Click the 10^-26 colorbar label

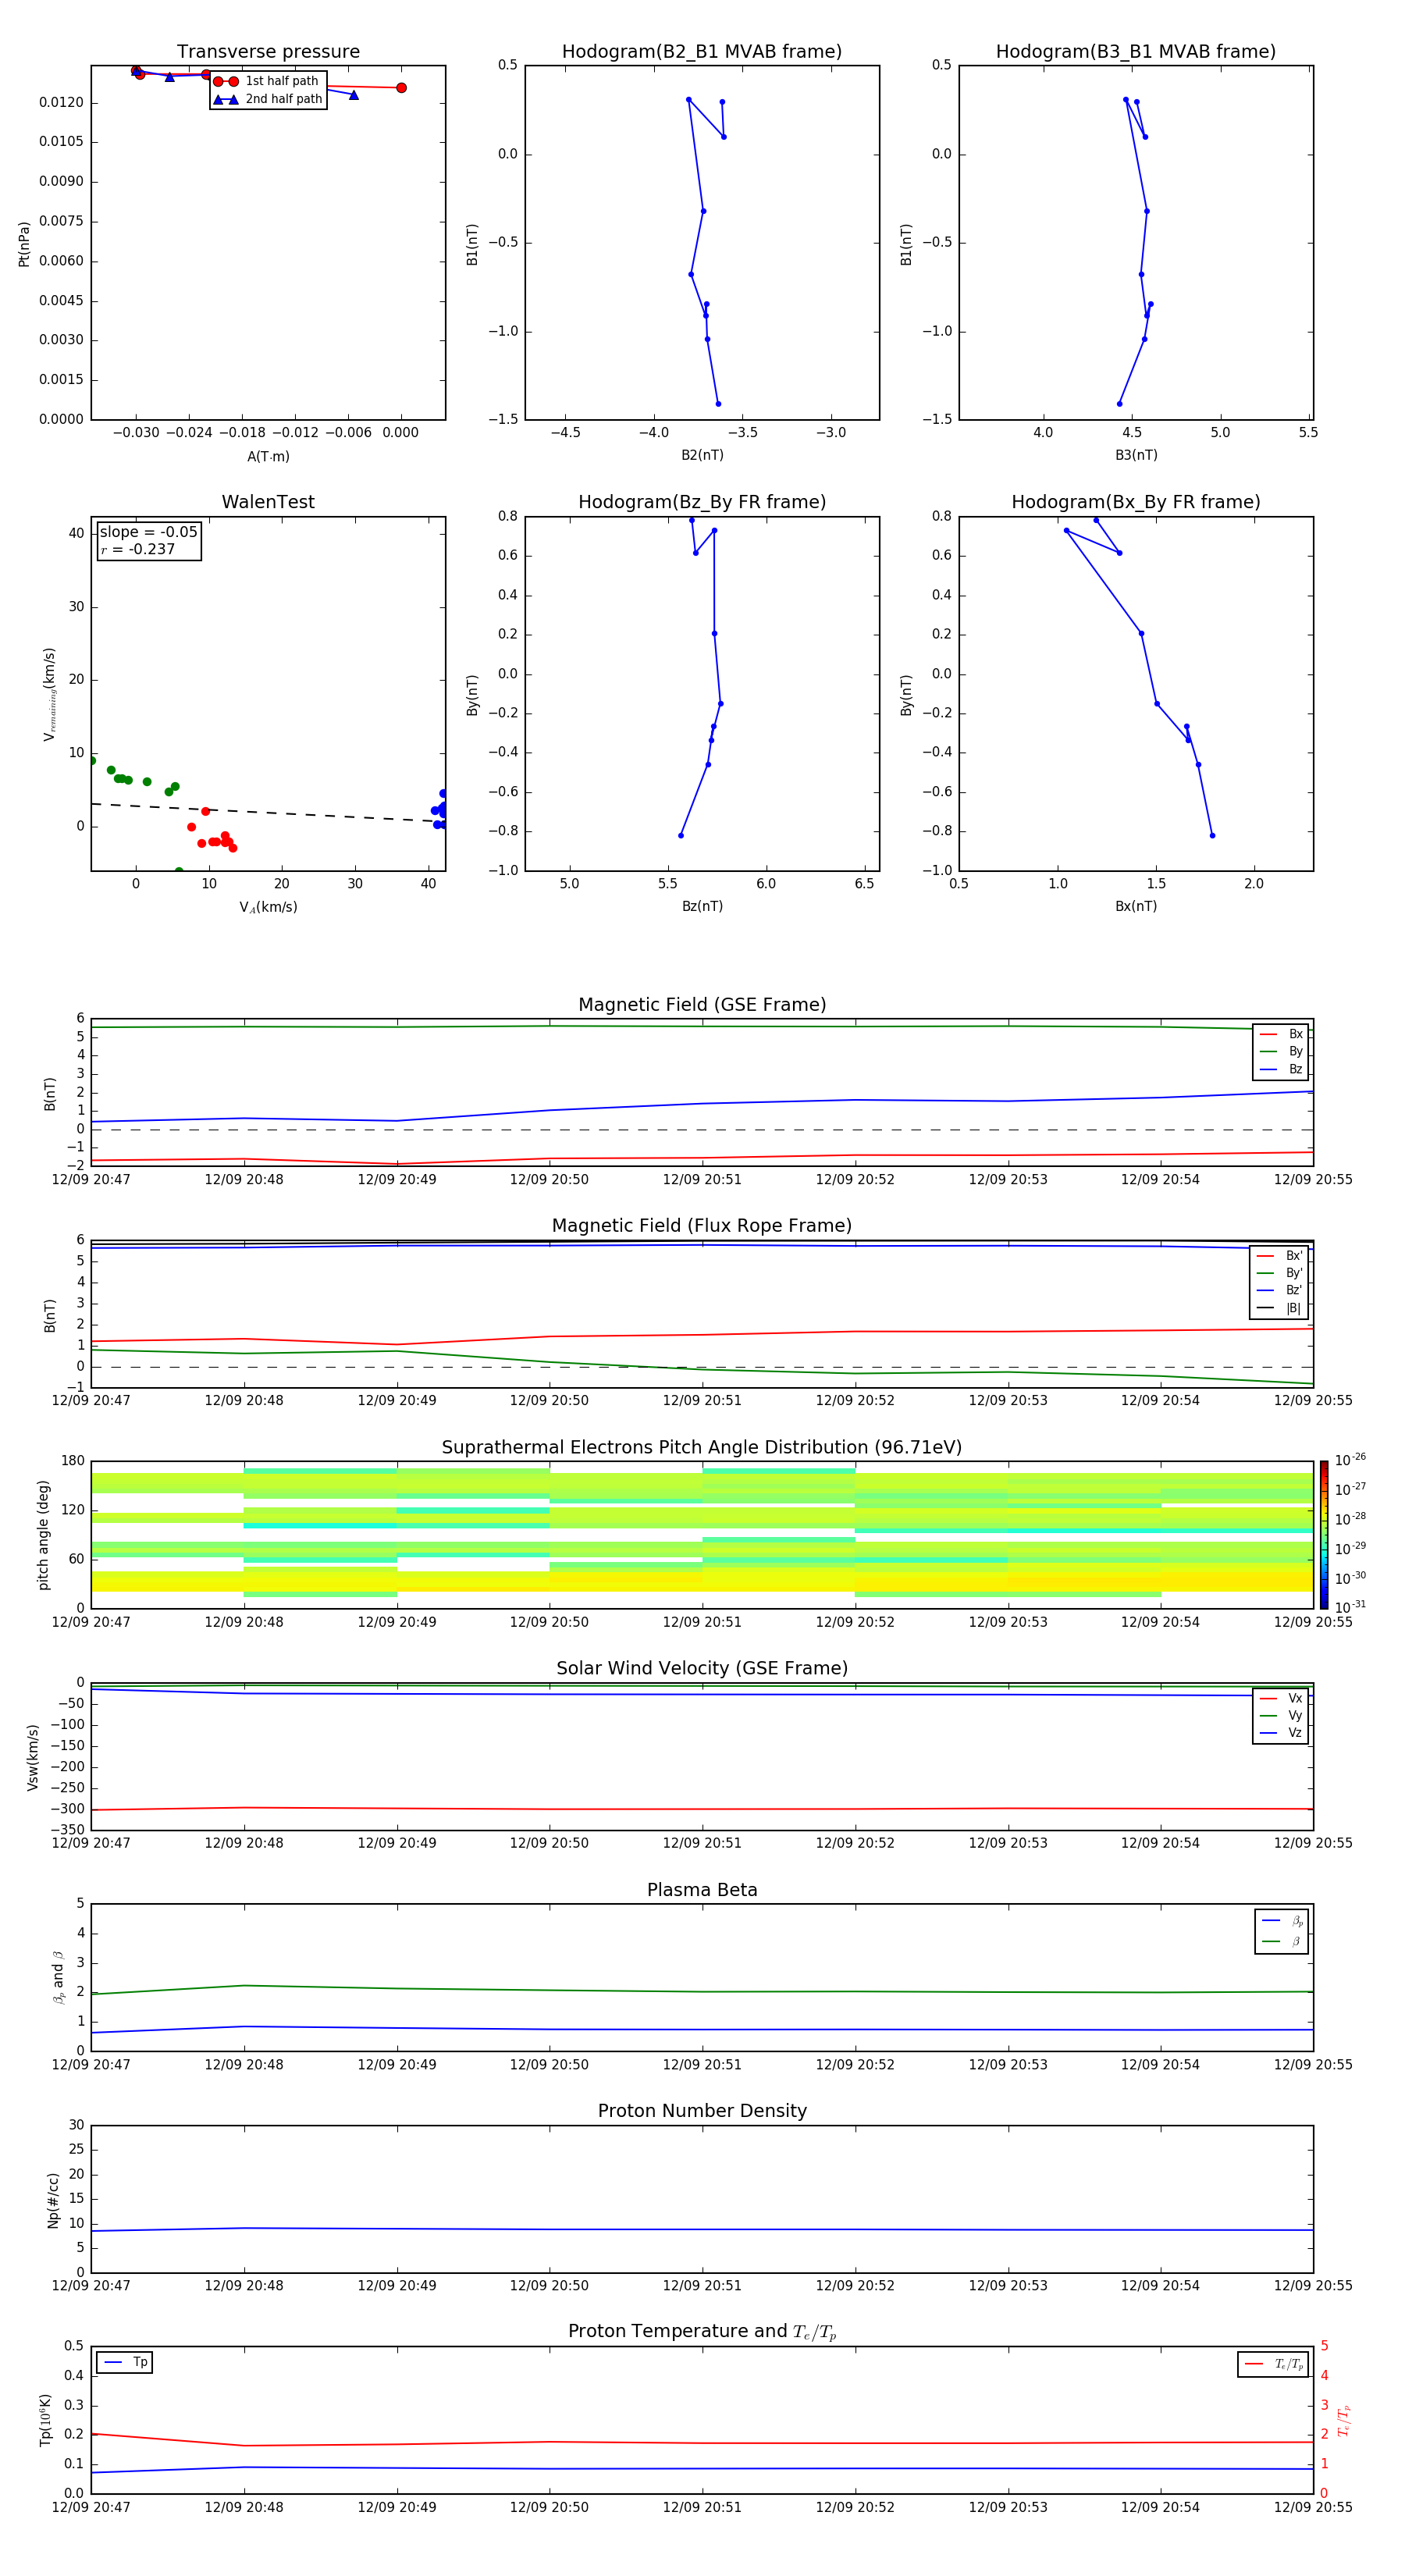pos(1350,1460)
